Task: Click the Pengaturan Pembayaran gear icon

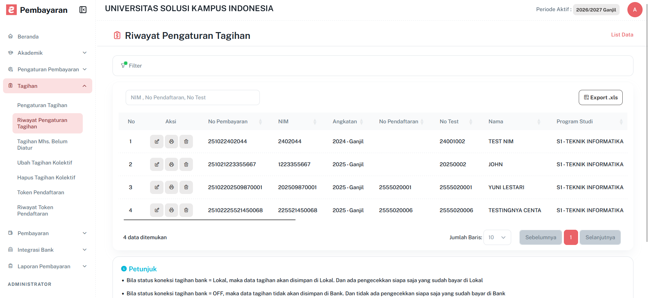Action: (x=10, y=69)
